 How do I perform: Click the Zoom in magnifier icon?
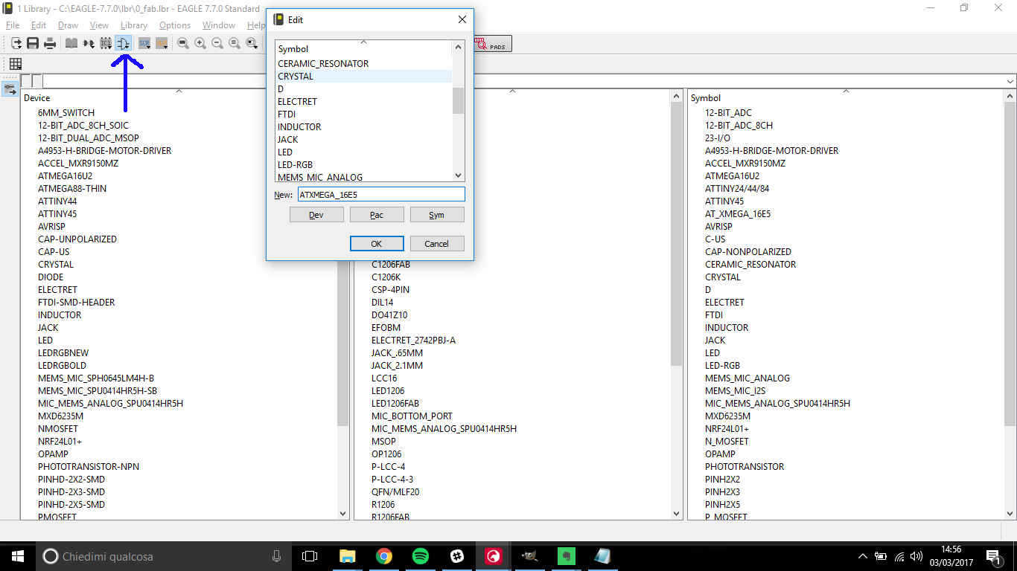(x=200, y=44)
